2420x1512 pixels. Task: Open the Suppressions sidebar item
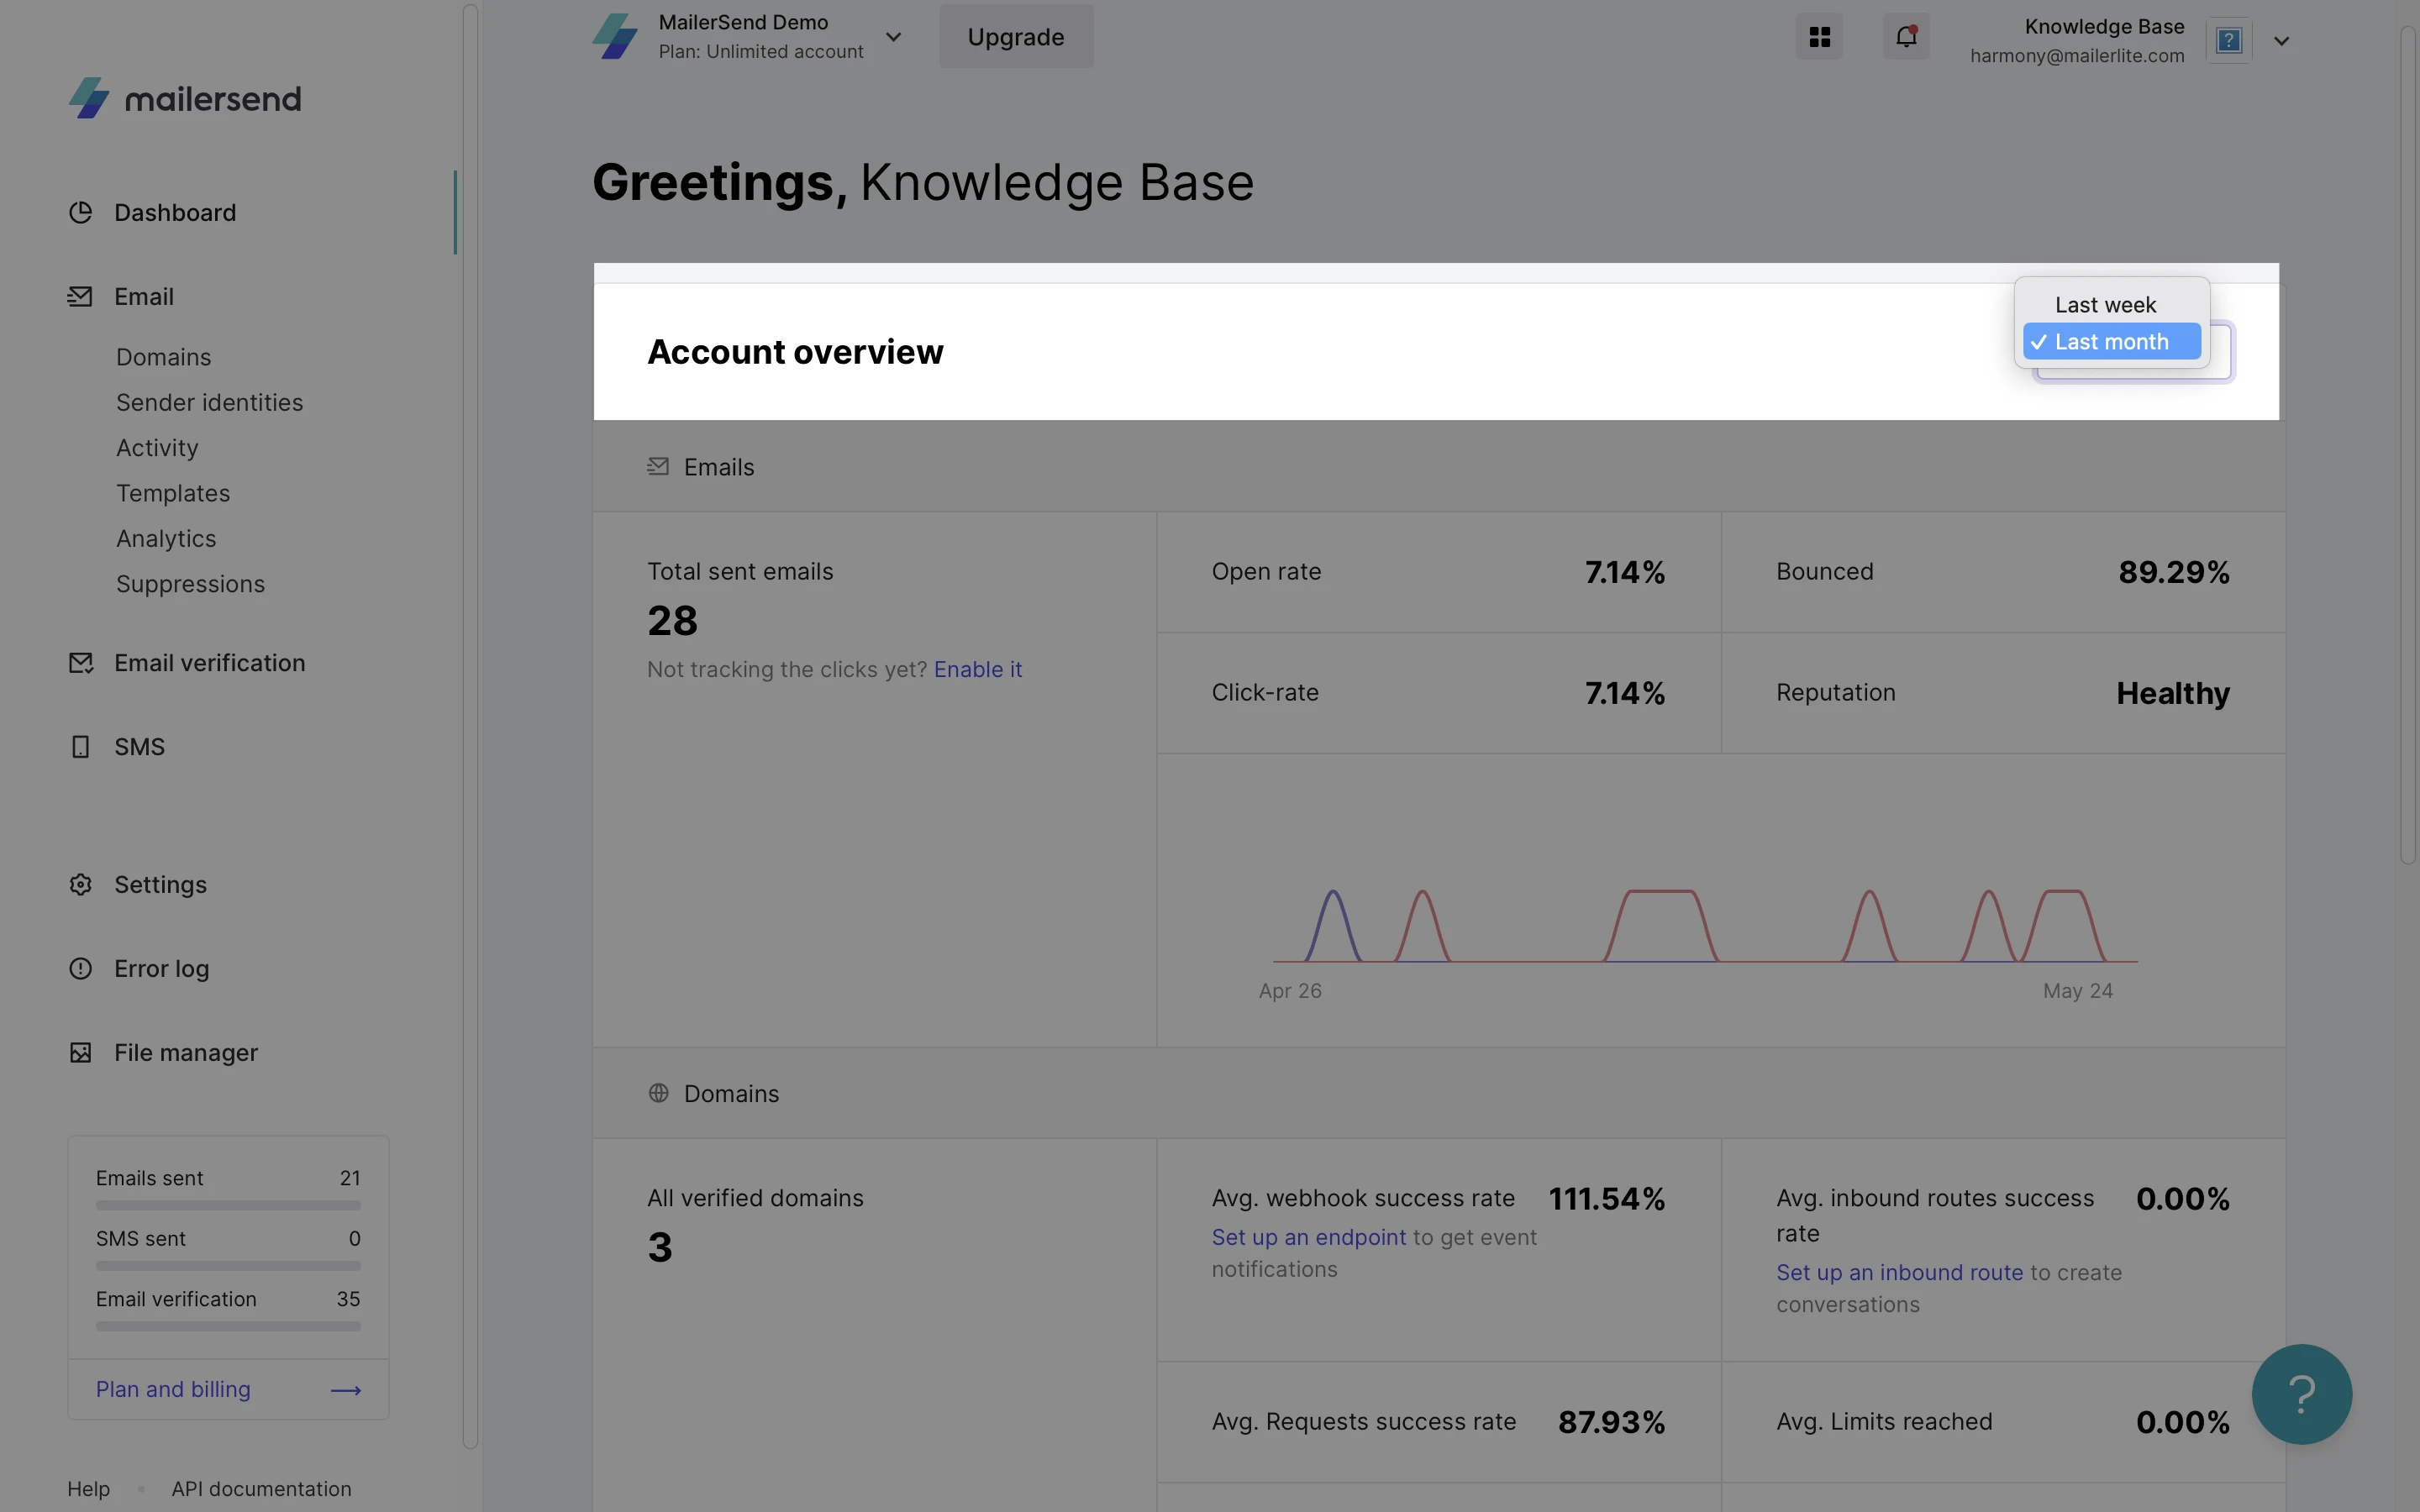190,584
